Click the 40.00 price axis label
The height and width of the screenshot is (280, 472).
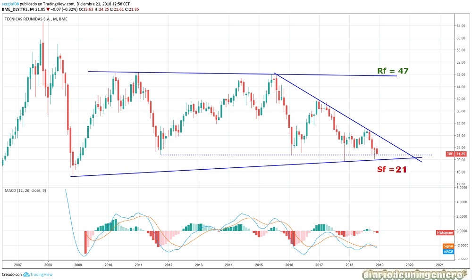461,99
